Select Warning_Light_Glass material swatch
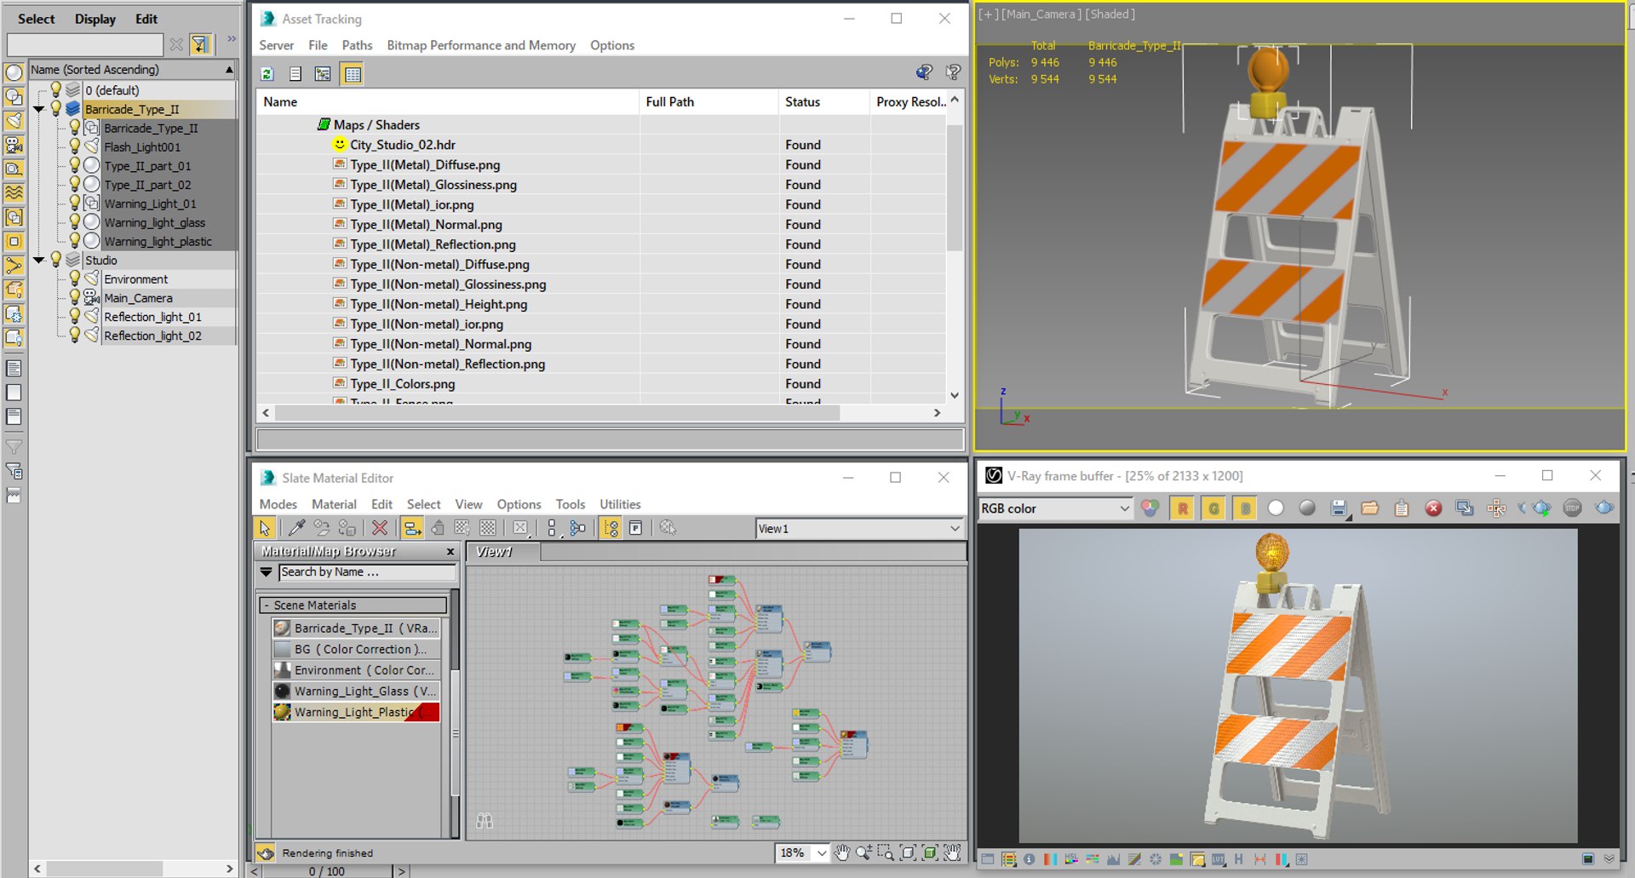The width and height of the screenshot is (1635, 878). pos(282,691)
